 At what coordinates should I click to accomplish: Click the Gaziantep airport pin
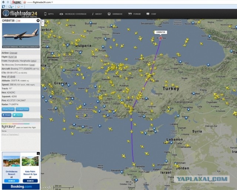tap(188, 109)
